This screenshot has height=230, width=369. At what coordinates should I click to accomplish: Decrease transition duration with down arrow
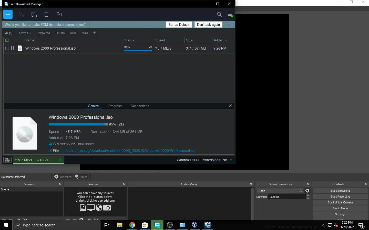click(308, 198)
